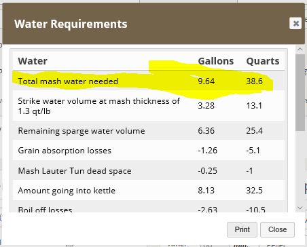The width and height of the screenshot is (307, 247).
Task: Click the Gallons column header
Action: point(216,61)
